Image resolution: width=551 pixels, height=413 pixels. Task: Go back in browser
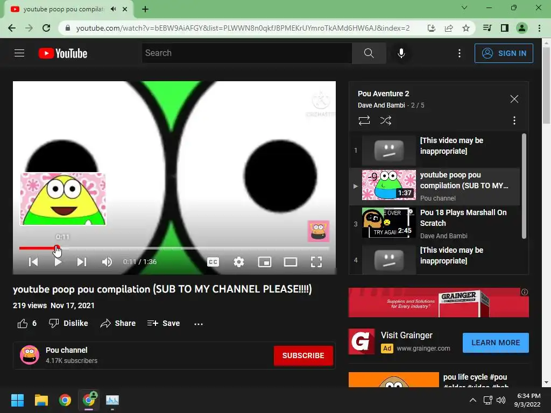[x=12, y=28]
